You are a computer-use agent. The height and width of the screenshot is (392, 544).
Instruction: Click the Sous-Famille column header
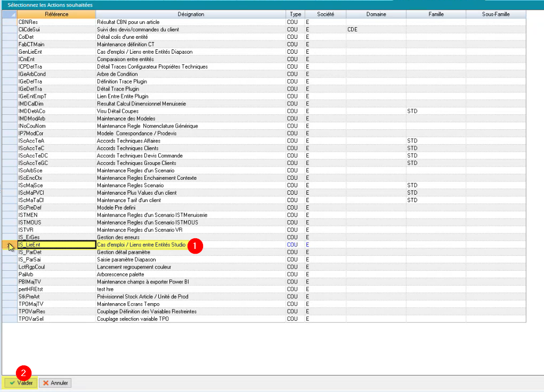496,14
